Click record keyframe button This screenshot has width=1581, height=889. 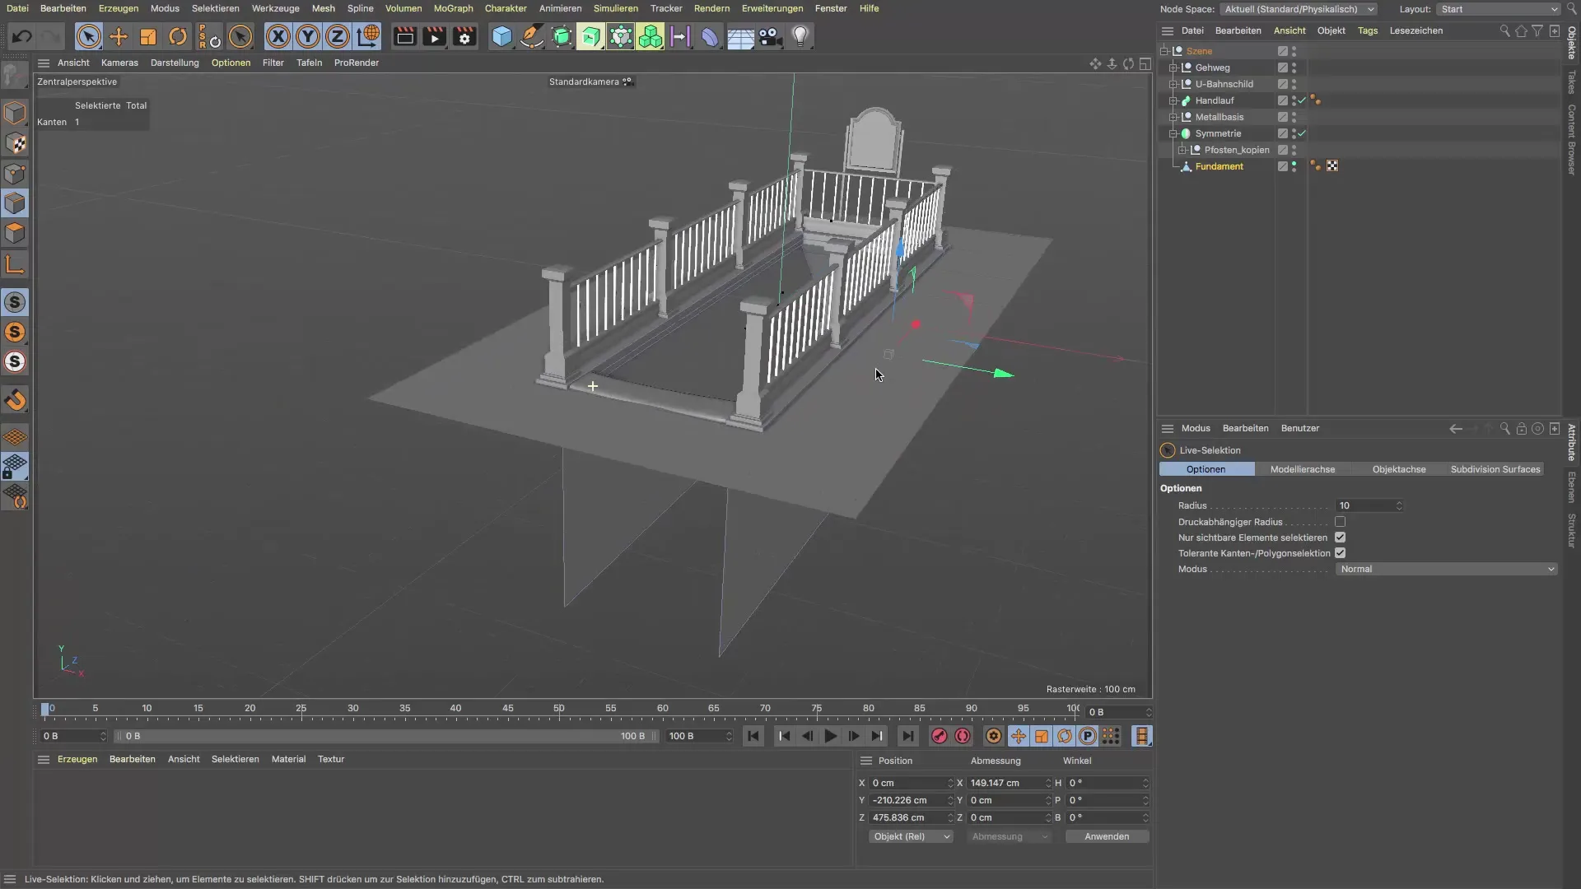click(939, 736)
